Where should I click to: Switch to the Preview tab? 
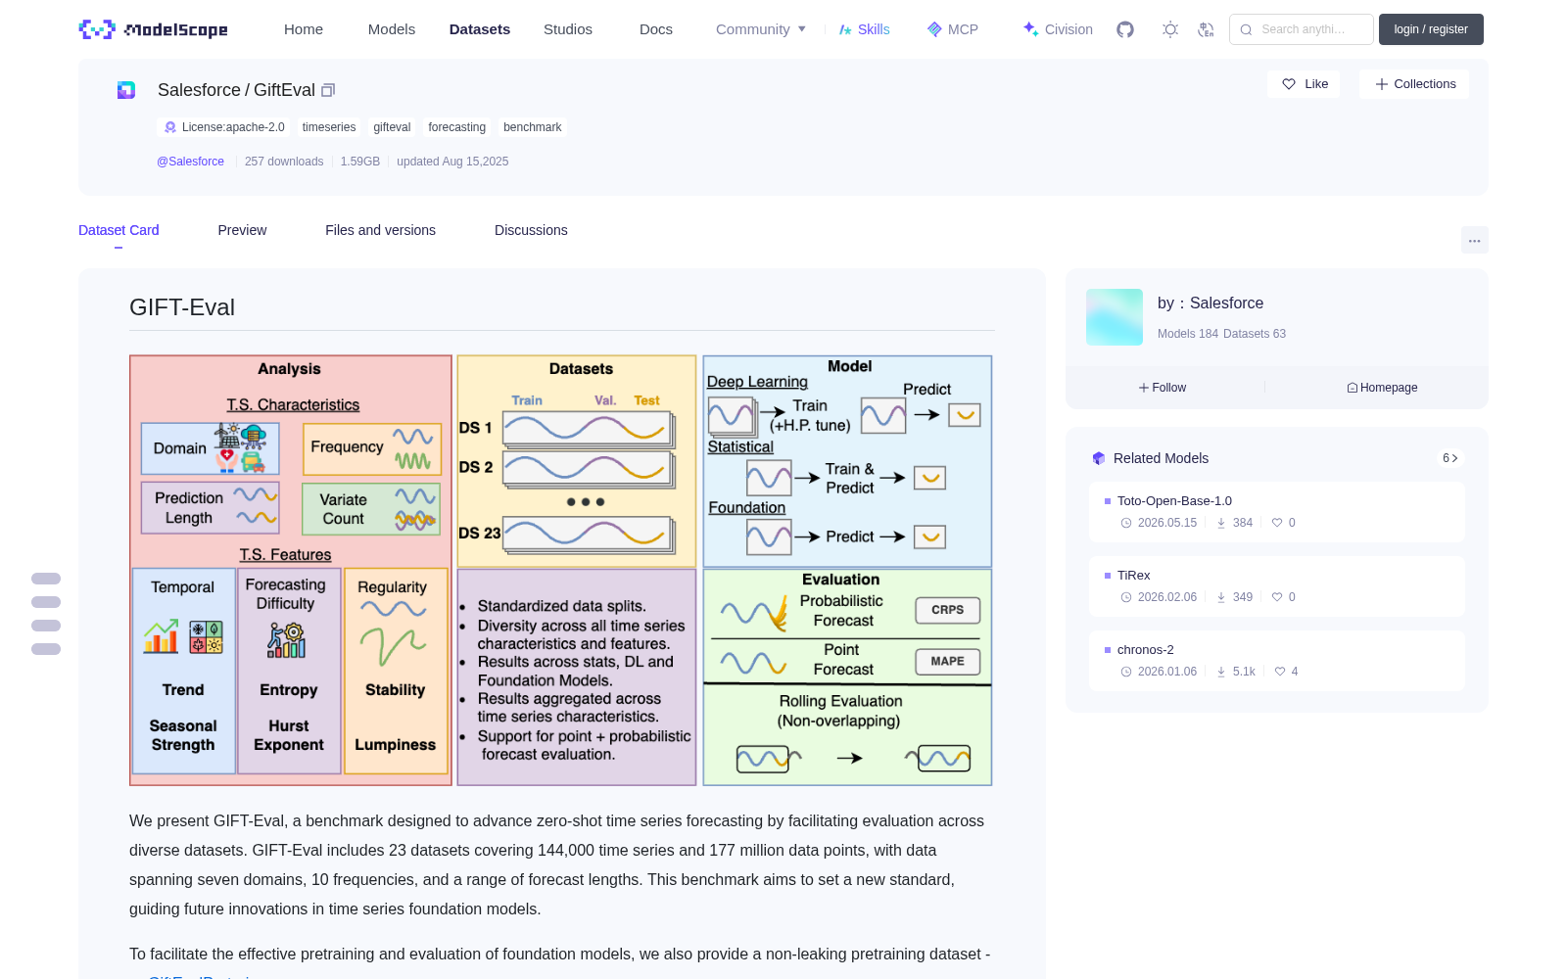[242, 230]
